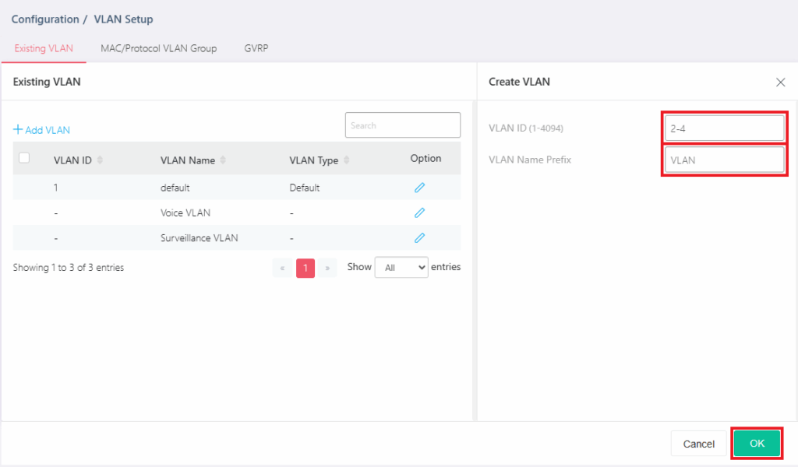The width and height of the screenshot is (798, 467).
Task: Go to the previous page arrow
Action: click(282, 268)
